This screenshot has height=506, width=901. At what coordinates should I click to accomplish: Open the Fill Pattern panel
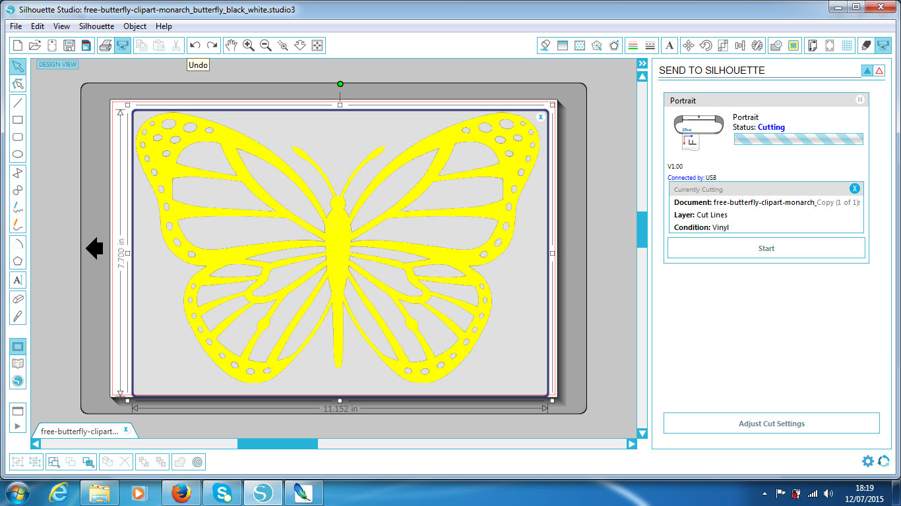580,45
